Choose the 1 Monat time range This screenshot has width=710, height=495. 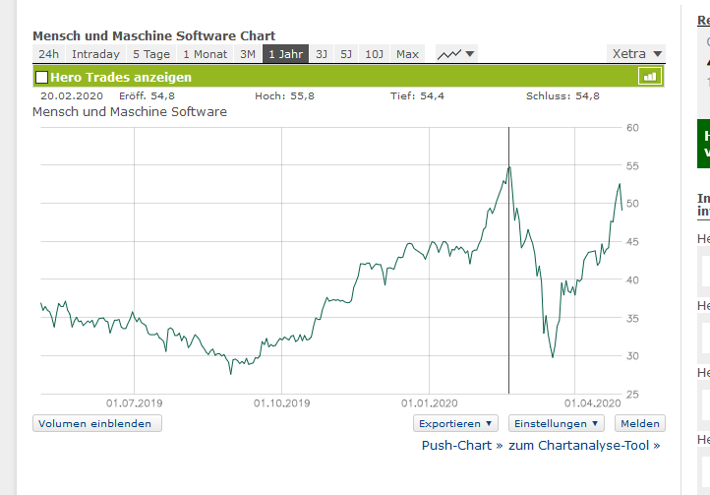point(206,54)
